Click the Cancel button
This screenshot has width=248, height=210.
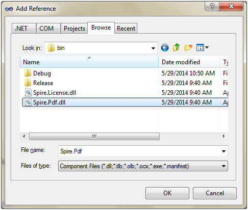(215, 193)
